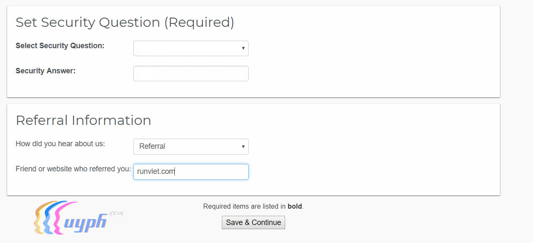Screen dimensions: 533x243
Task: Click the Security Answer label
Action: (45, 71)
